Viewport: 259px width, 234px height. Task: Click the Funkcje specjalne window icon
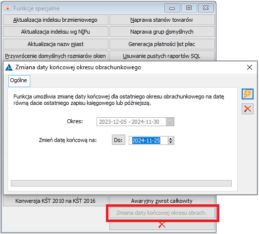point(7,8)
